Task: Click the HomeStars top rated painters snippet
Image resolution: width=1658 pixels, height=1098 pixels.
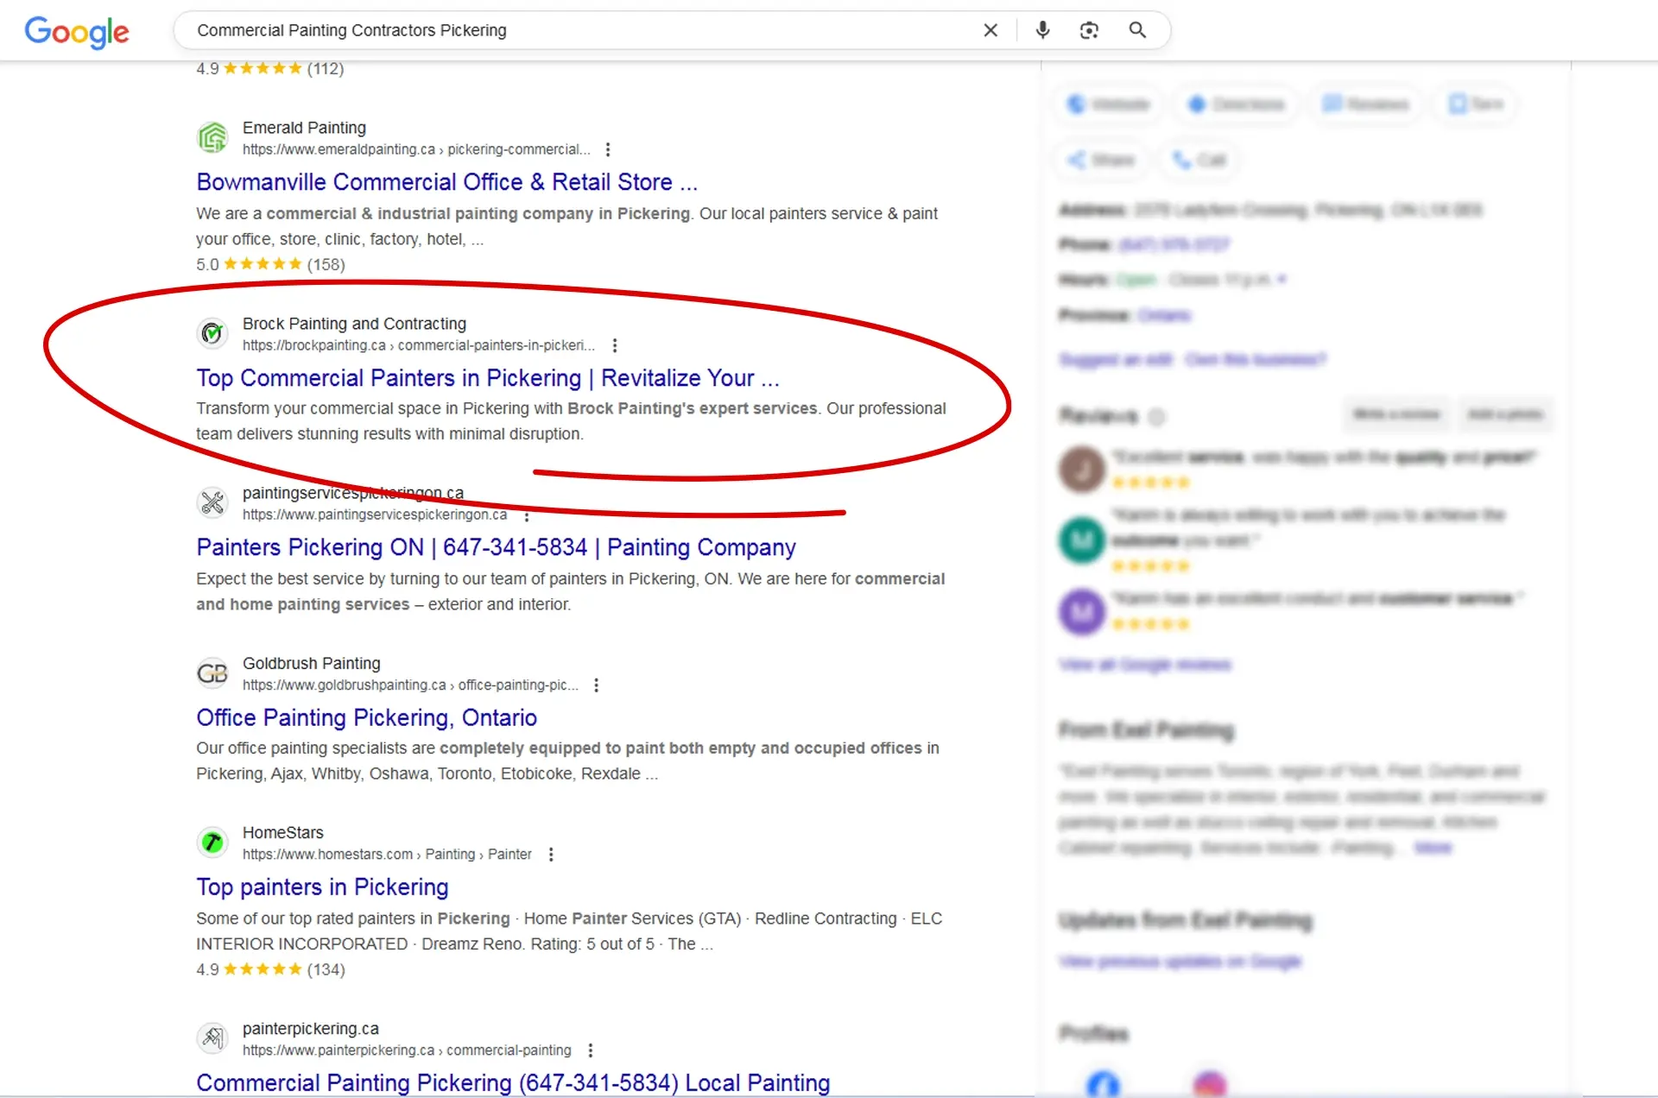Action: [x=569, y=931]
